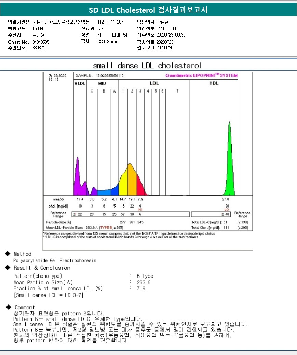The width and height of the screenshot is (297, 355).
Task: Click the VLDL column header in chart
Action: (79, 83)
